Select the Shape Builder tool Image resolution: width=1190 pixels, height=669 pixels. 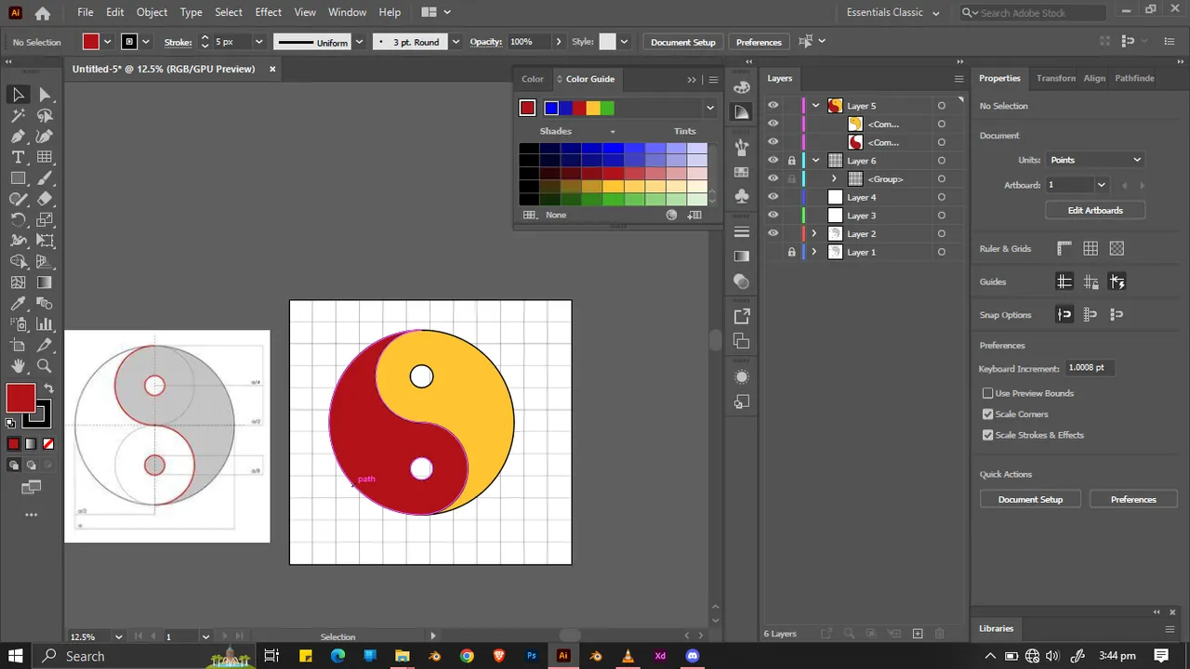(18, 262)
